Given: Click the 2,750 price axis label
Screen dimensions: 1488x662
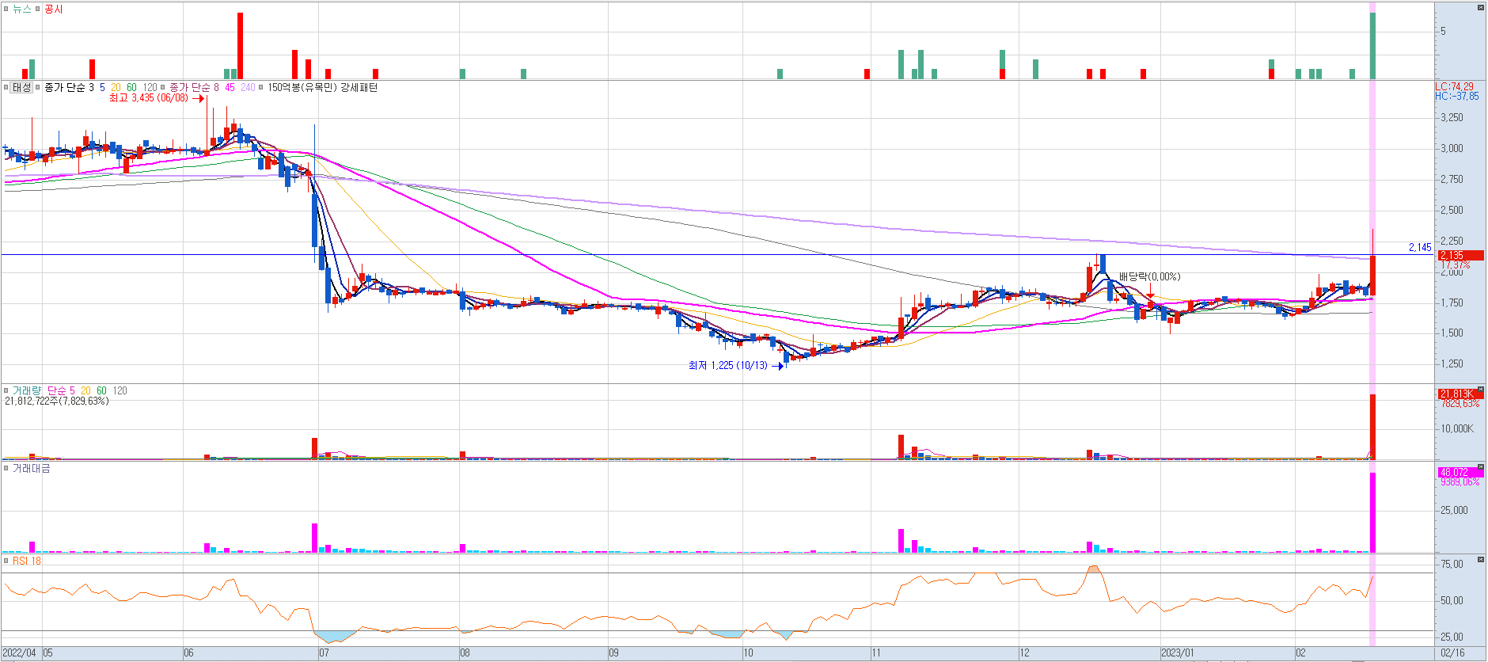Looking at the screenshot, I should point(1452,179).
